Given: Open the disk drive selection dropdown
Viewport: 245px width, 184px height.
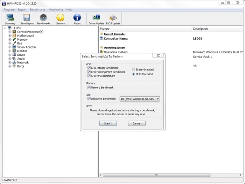Looking at the screenshot, I should point(140,99).
